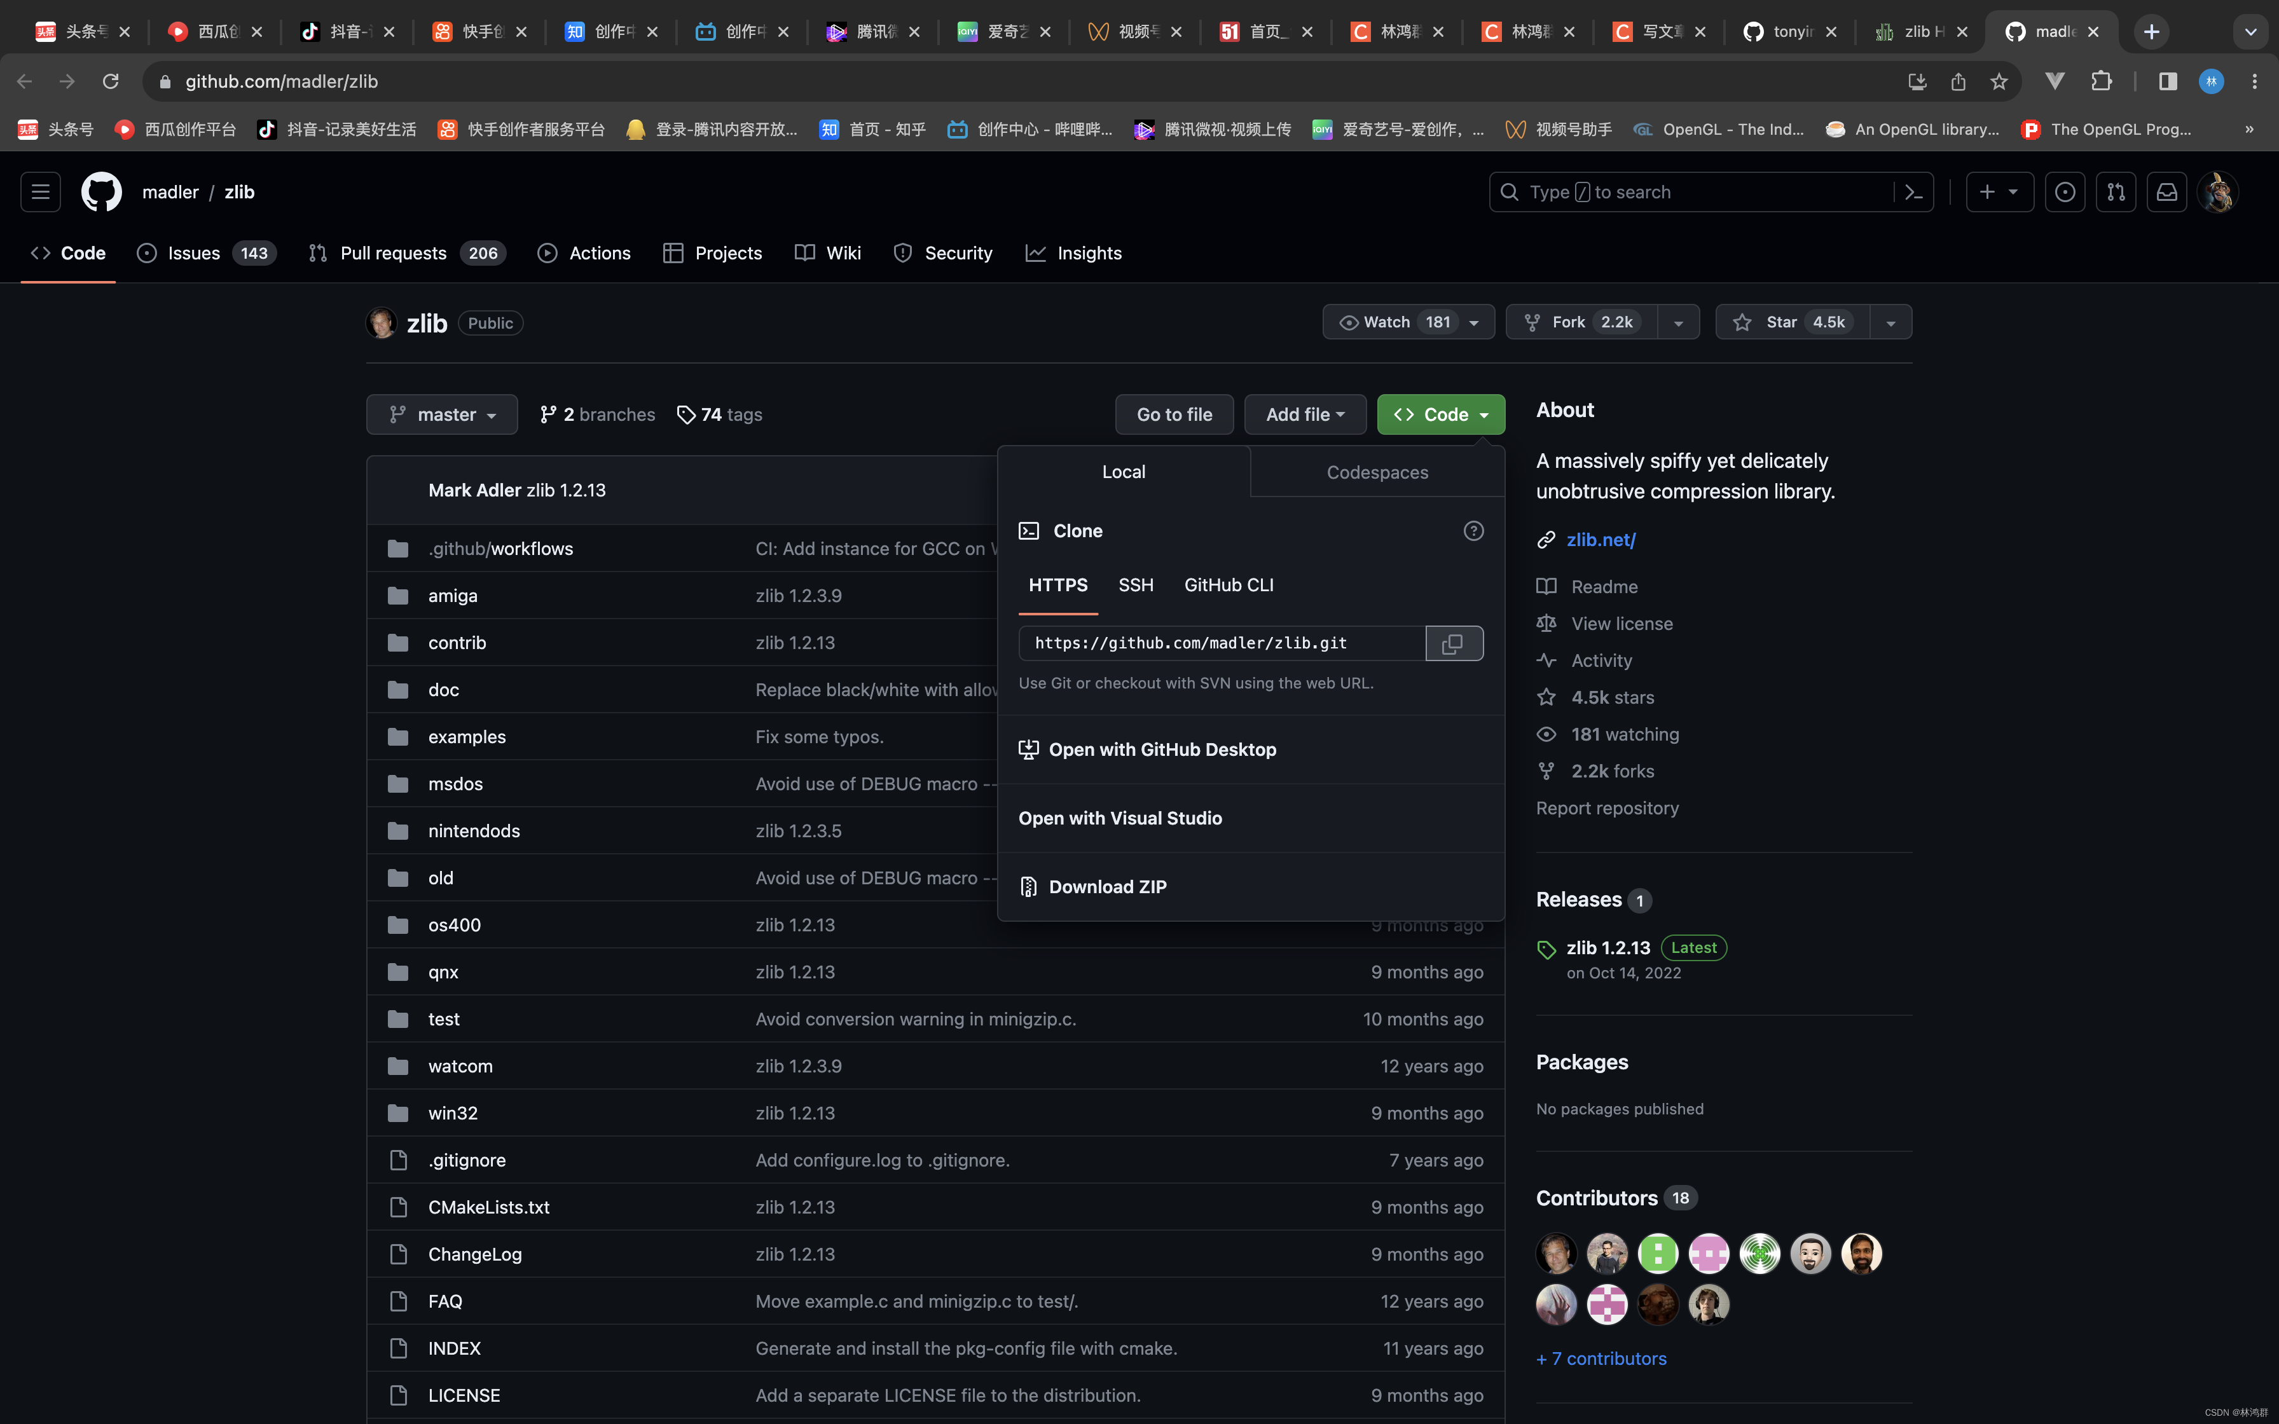The image size is (2279, 1424).
Task: Open the zlib 1.2.13 release tag
Action: [1608, 947]
